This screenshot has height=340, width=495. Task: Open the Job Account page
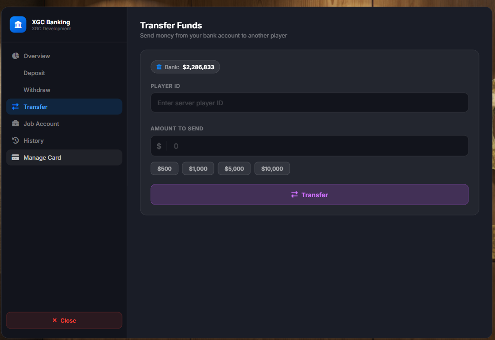click(64, 124)
